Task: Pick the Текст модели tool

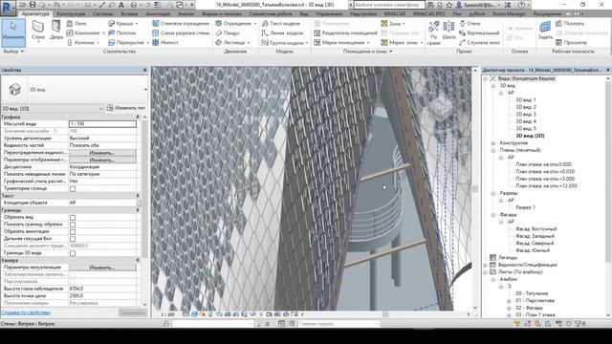Action: (x=281, y=23)
